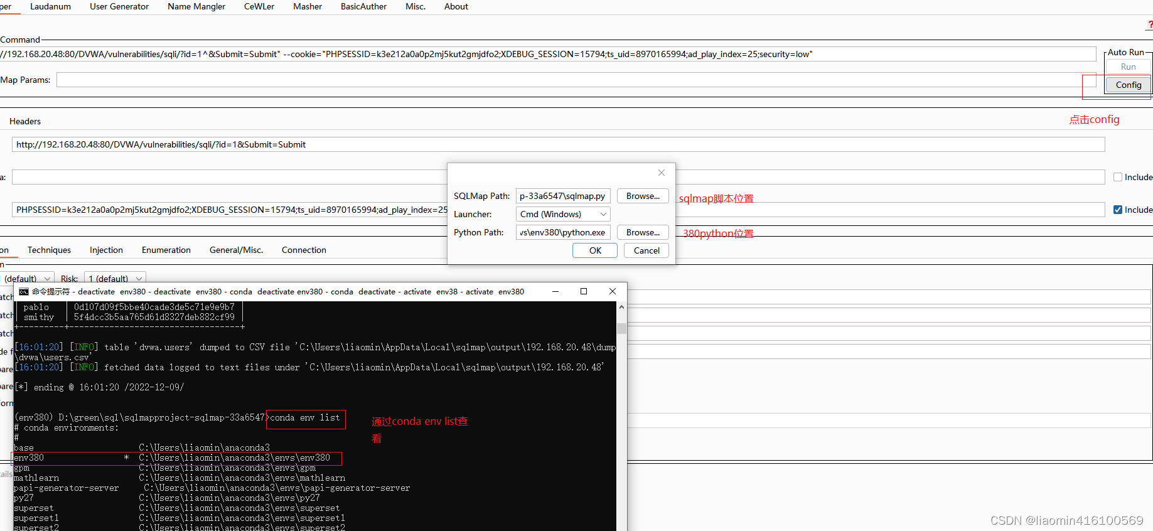The image size is (1153, 531).
Task: Switch to BasicAuther tab
Action: click(x=363, y=6)
